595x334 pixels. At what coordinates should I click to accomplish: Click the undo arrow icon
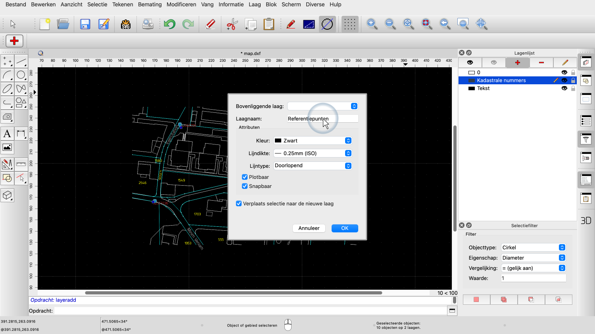point(170,24)
